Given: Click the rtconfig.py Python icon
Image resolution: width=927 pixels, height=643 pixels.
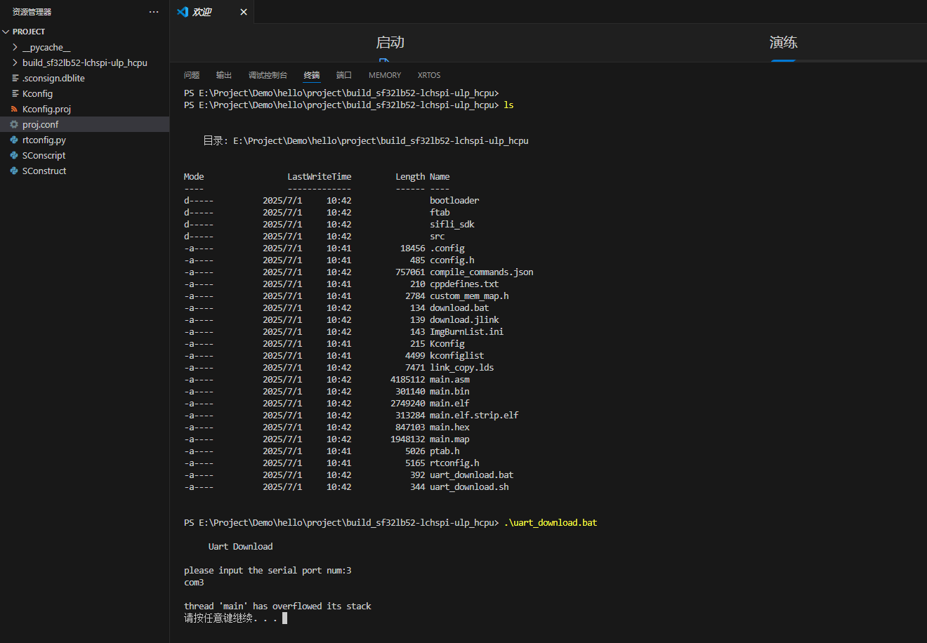Looking at the screenshot, I should pyautogui.click(x=15, y=140).
